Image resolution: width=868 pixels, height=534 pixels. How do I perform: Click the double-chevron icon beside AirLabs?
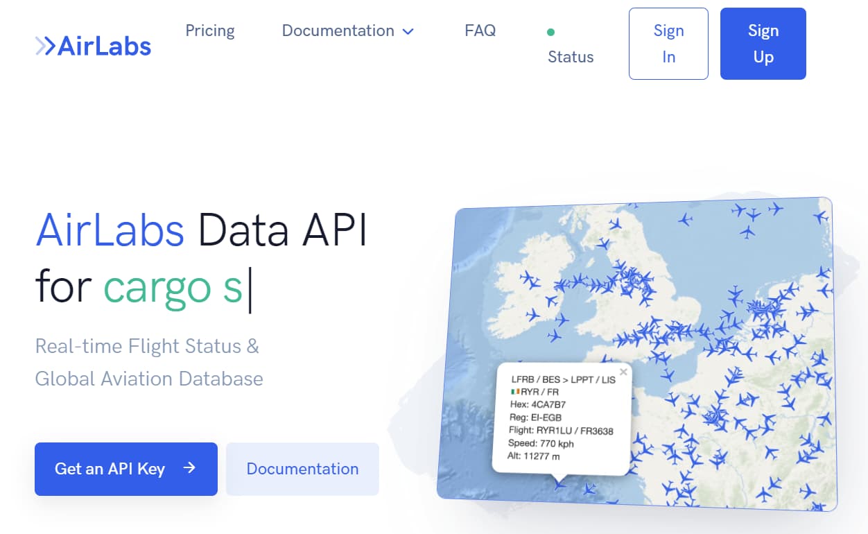(46, 44)
